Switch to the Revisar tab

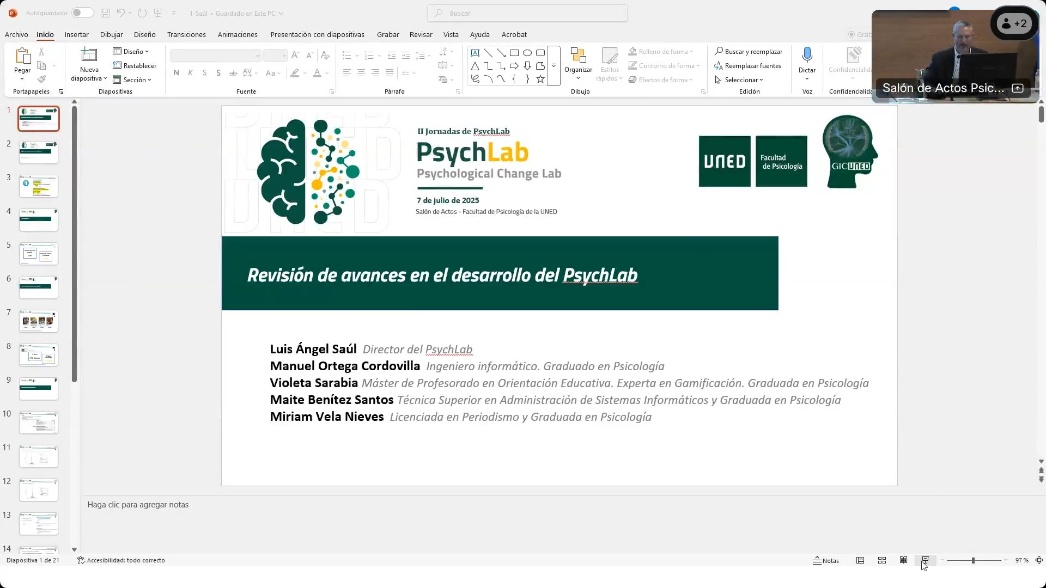421,34
